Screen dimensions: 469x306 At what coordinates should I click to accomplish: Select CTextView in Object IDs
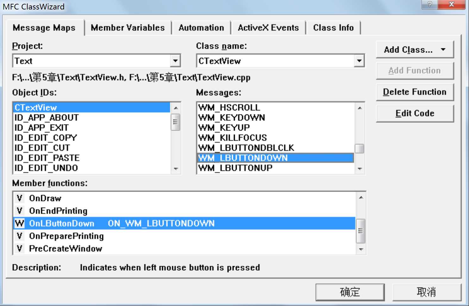92,107
